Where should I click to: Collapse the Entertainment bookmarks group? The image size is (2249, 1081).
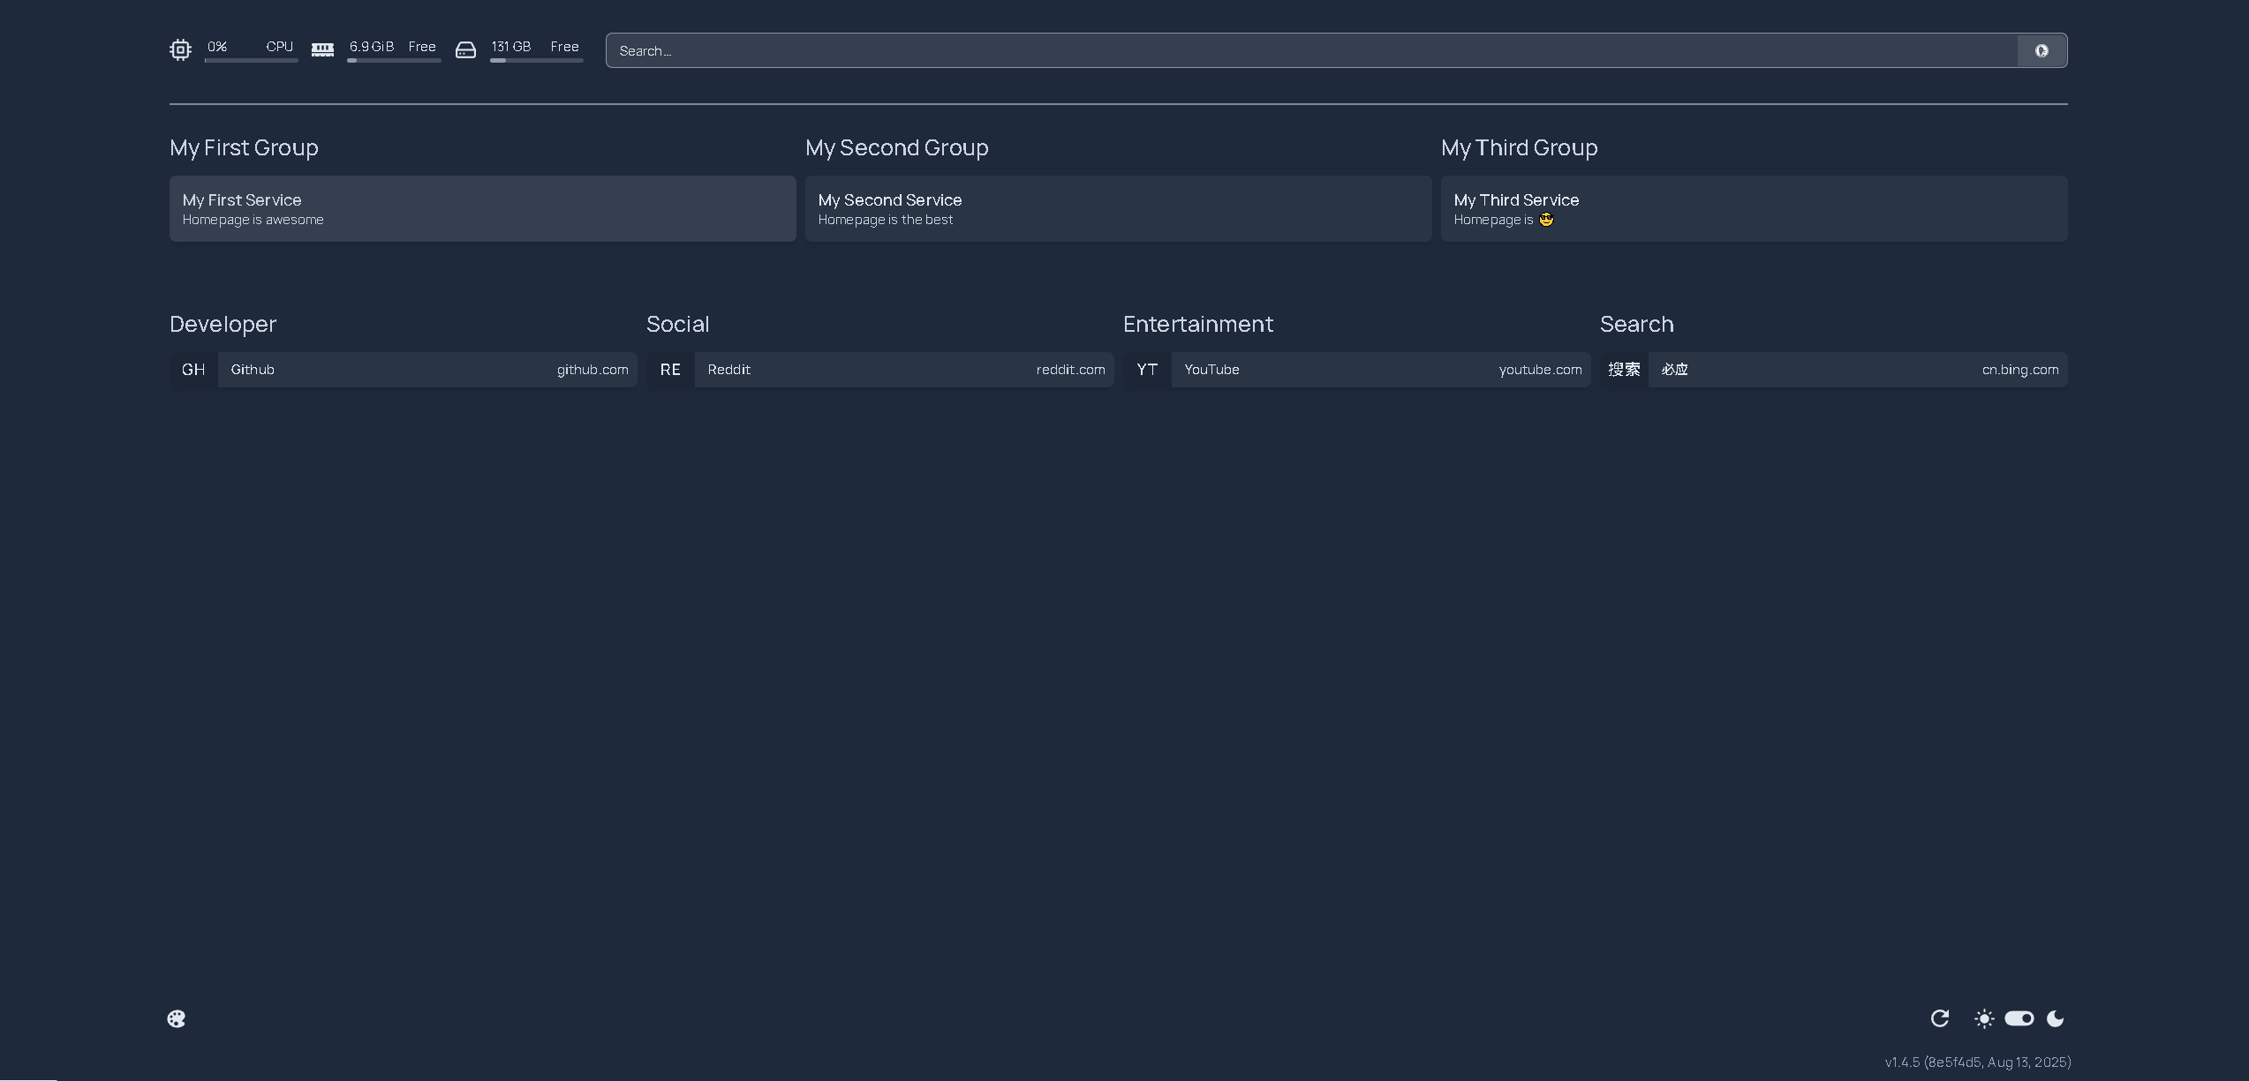[x=1197, y=324]
